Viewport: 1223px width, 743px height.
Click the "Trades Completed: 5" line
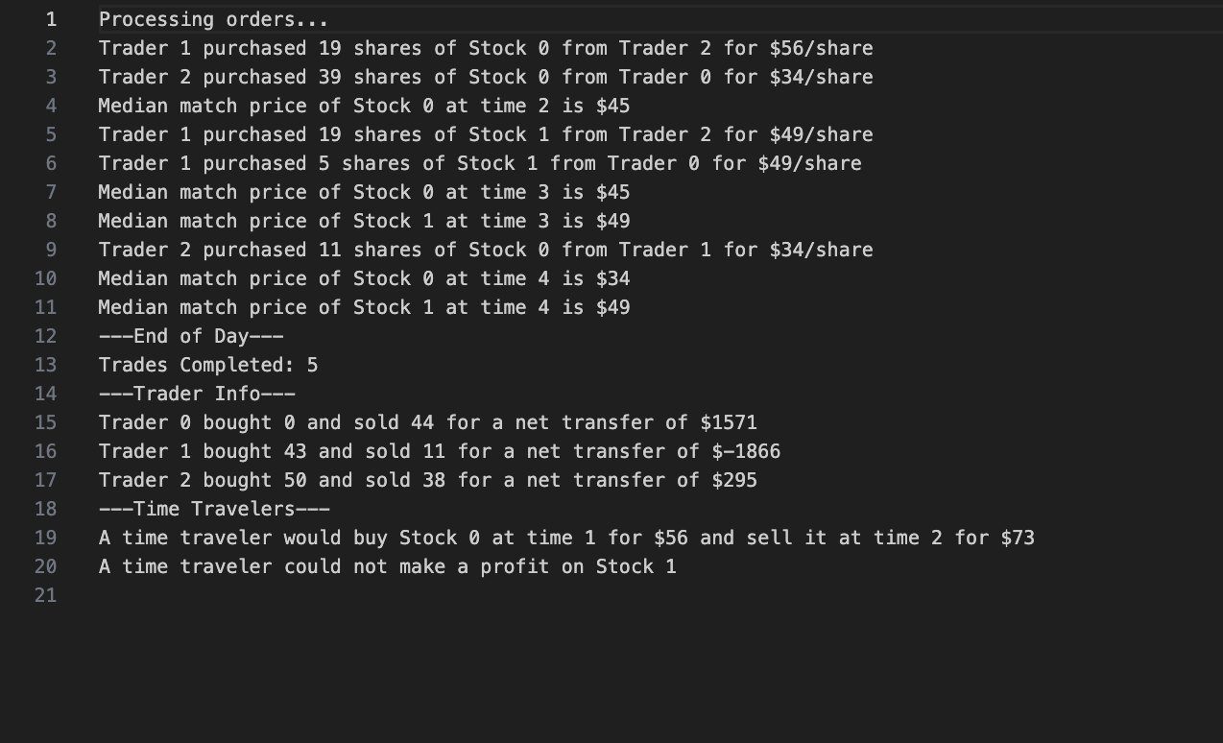coord(208,365)
